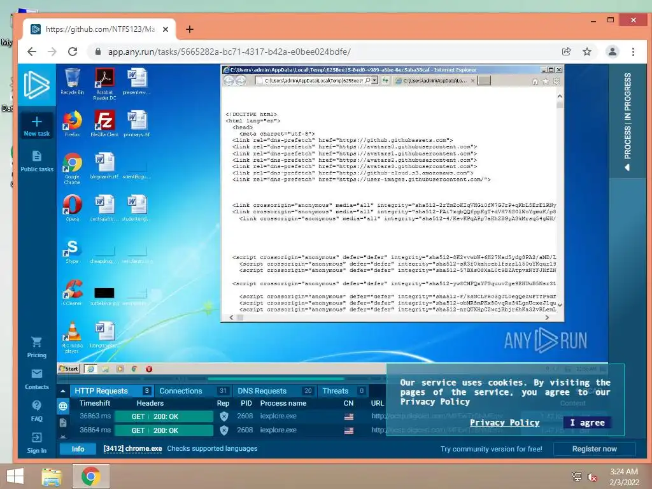Click Internet Explorer in VM taskbar

tap(90, 369)
